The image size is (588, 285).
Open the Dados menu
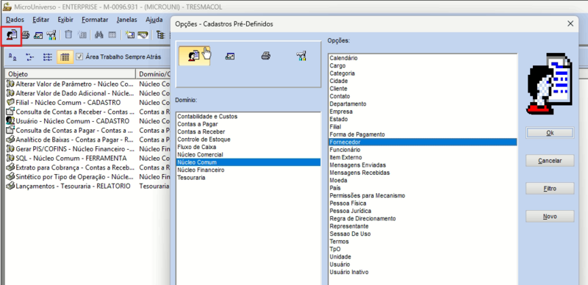coord(15,20)
